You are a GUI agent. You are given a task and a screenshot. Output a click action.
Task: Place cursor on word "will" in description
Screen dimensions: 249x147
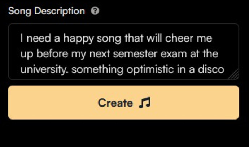[154, 38]
